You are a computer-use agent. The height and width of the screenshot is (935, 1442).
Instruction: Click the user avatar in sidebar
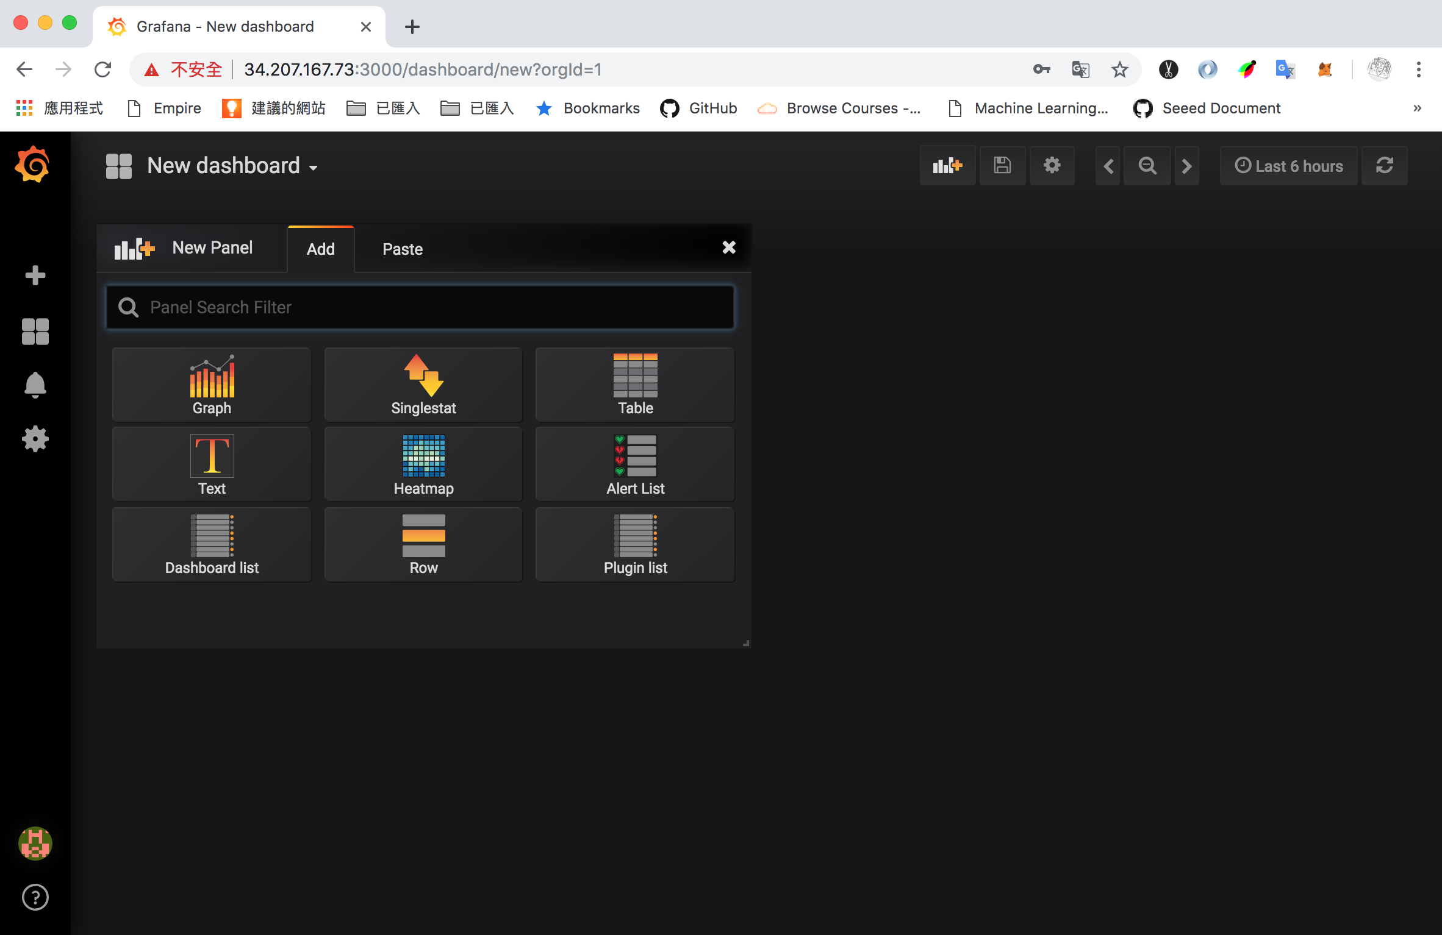click(x=35, y=844)
